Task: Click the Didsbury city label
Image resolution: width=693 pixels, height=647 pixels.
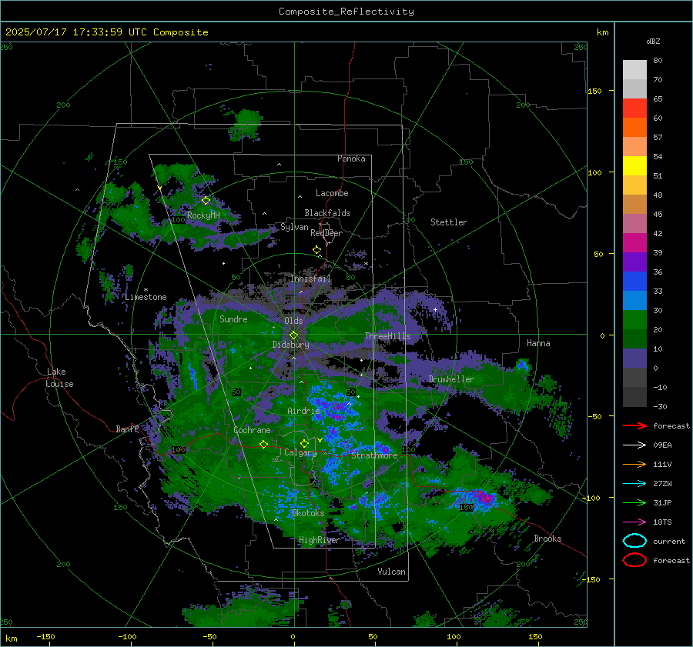Action: pos(290,345)
